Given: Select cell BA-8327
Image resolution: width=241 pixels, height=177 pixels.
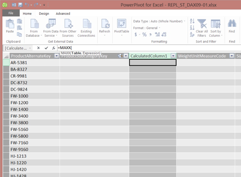Looking at the screenshot, I should (x=35, y=69).
